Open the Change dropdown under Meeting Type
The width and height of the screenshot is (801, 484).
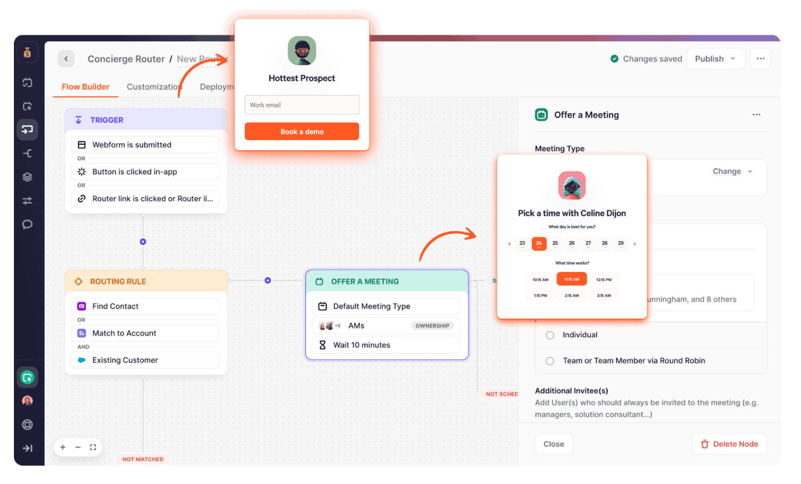[x=732, y=171]
